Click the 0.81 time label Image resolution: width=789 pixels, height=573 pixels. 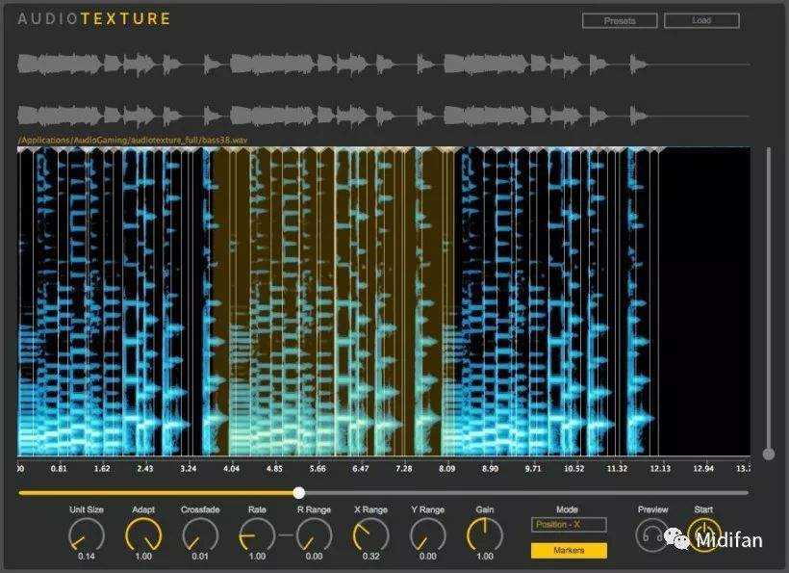[x=59, y=468]
